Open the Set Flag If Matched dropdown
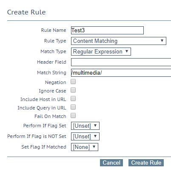 (85, 147)
